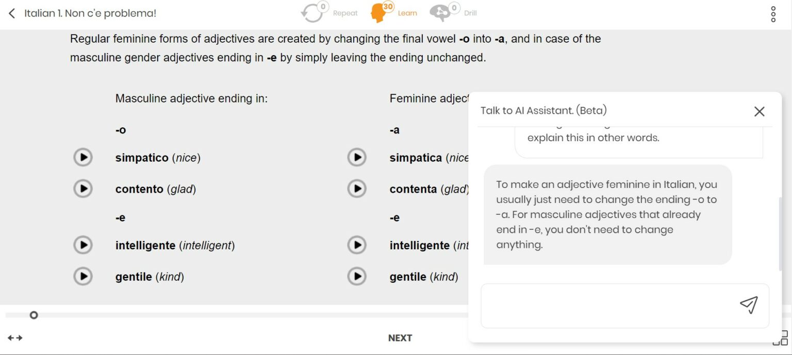Click the back chevron to exit lesson
The height and width of the screenshot is (355, 792).
[11, 12]
